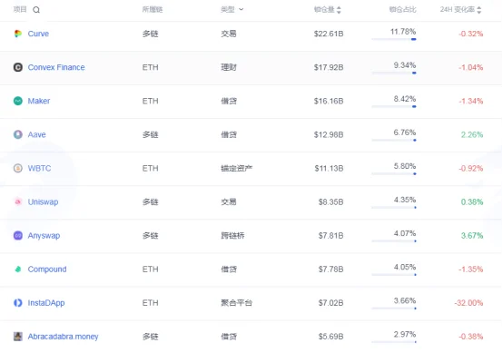The width and height of the screenshot is (503, 353).
Task: Select the $5.69B locked value cell
Action: coord(330,337)
